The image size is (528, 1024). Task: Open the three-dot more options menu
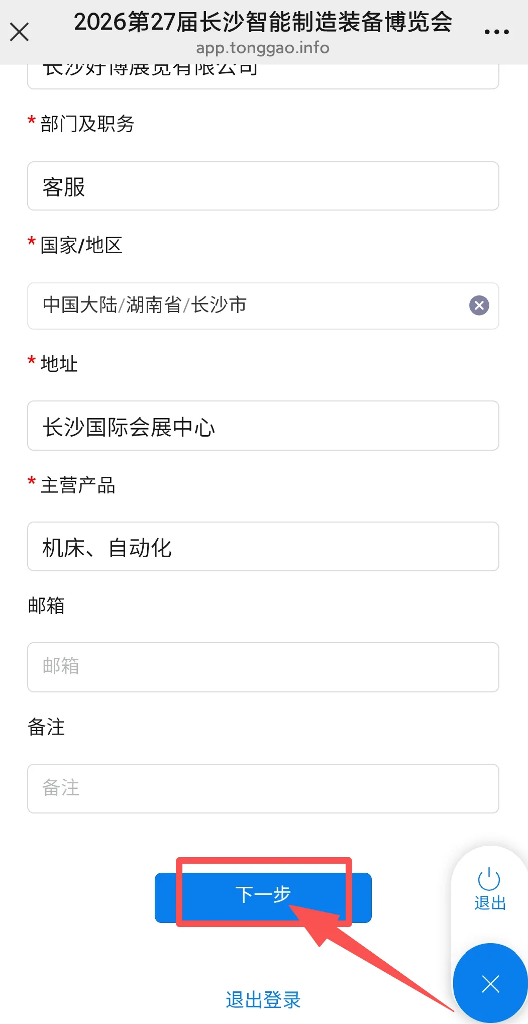(496, 32)
